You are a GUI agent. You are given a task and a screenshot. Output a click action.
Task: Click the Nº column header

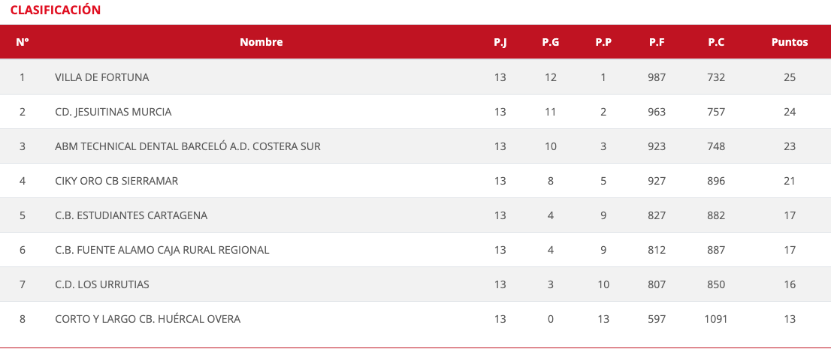pyautogui.click(x=23, y=42)
